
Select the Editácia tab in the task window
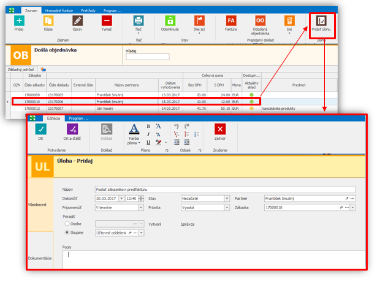53,118
